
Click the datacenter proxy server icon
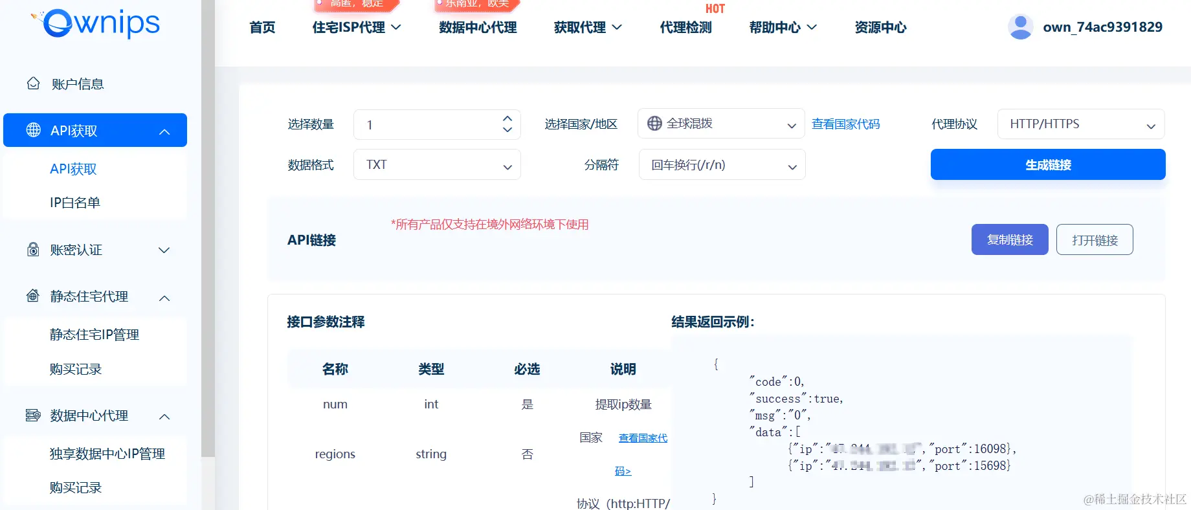click(x=33, y=415)
